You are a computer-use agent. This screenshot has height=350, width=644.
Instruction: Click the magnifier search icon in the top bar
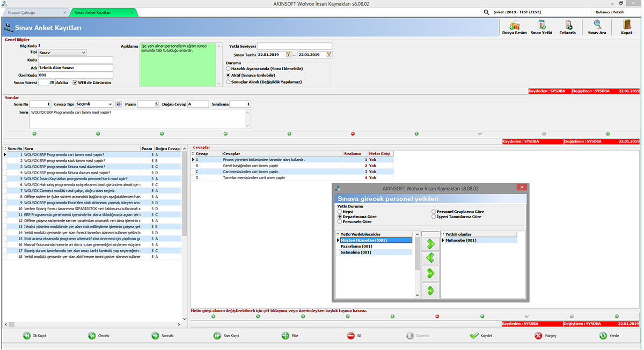(486, 12)
